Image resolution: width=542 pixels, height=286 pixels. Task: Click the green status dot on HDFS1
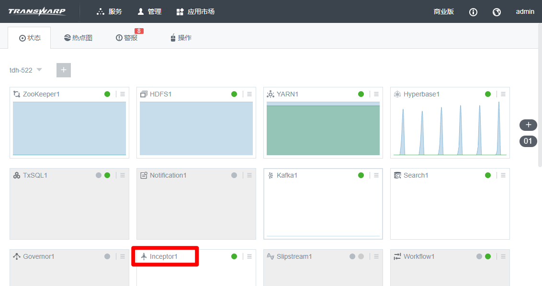(234, 94)
